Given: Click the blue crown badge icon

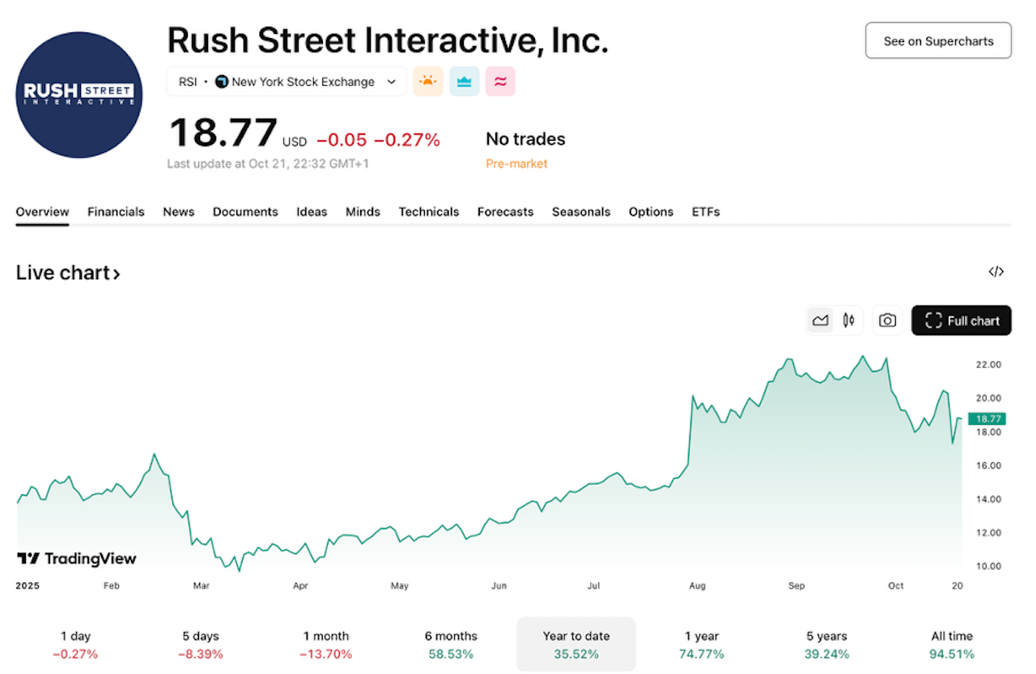Looking at the screenshot, I should 465,82.
